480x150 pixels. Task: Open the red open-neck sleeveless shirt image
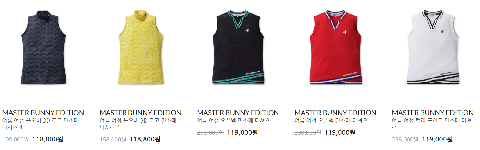coord(336,47)
